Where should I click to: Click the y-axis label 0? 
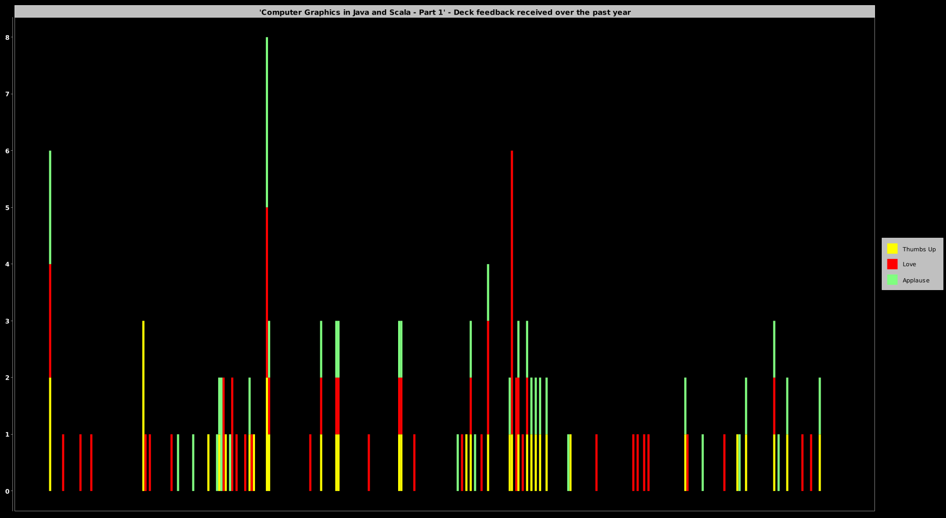tap(7, 491)
